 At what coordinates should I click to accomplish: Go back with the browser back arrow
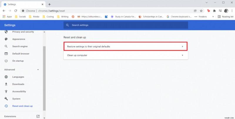tap(4, 11)
